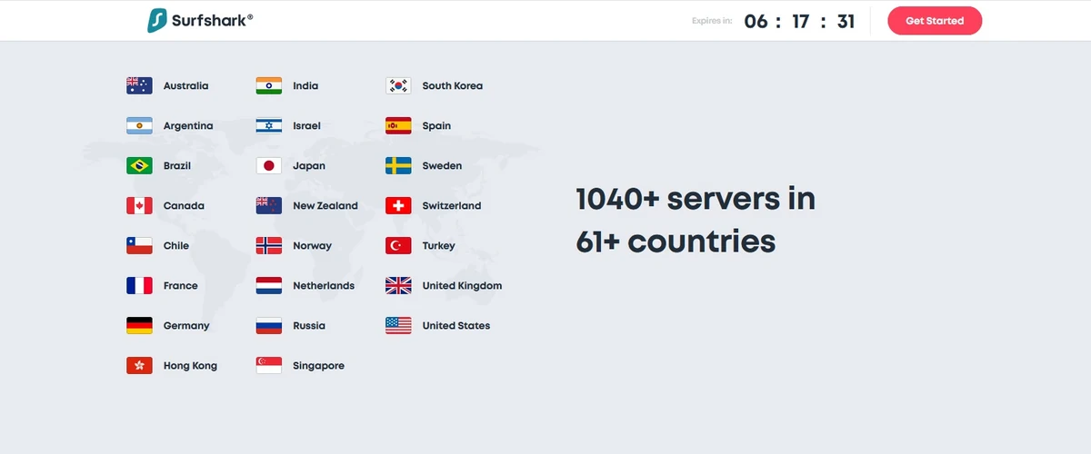Select the Singapore country label
This screenshot has width=1091, height=454.
[318, 366]
